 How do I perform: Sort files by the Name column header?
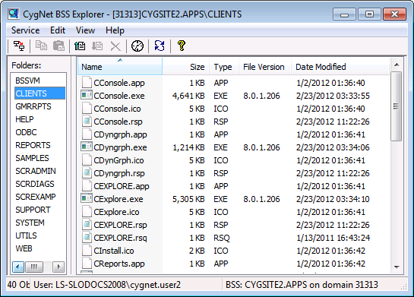point(120,67)
